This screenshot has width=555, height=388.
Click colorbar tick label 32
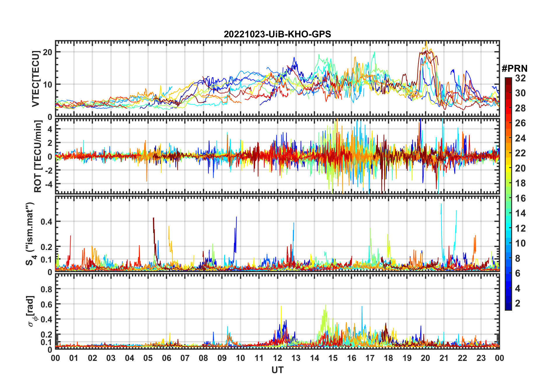pos(520,78)
